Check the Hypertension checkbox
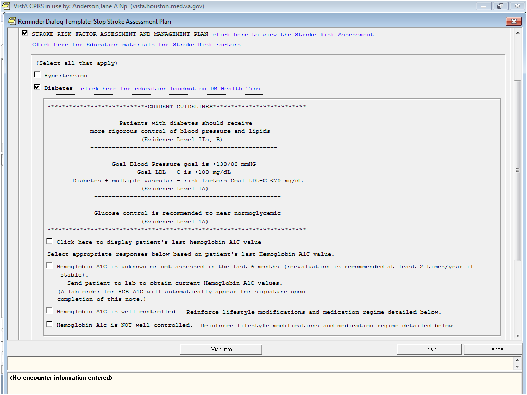Image resolution: width=527 pixels, height=395 pixels. 37,75
